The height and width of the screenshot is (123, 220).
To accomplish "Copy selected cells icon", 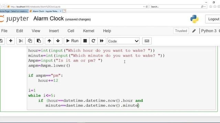I will click(x=30, y=41).
